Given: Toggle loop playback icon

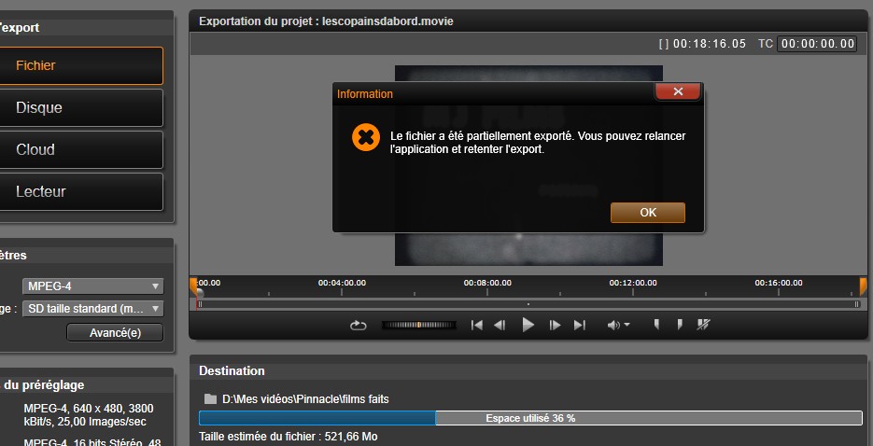Looking at the screenshot, I should 358,326.
